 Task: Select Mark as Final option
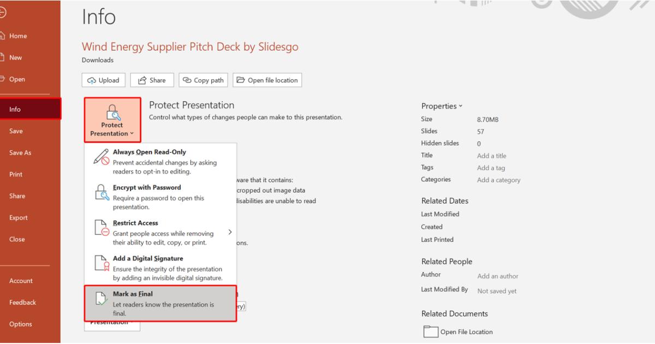click(x=160, y=303)
